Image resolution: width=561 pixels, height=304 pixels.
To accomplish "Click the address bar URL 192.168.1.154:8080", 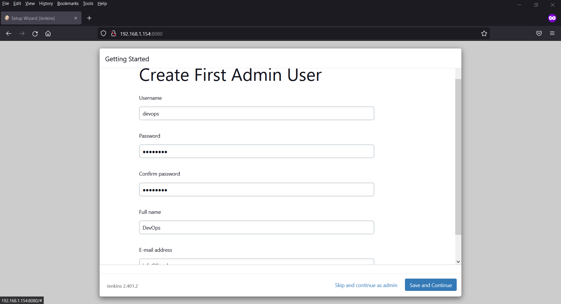I will pos(141,34).
